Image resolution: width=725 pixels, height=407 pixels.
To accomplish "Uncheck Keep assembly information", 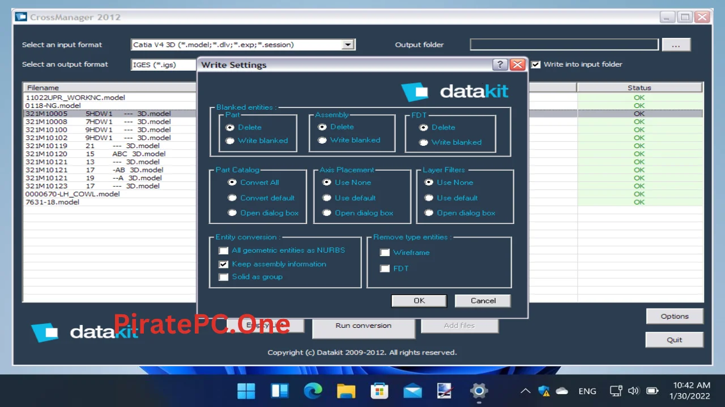I will tap(224, 264).
